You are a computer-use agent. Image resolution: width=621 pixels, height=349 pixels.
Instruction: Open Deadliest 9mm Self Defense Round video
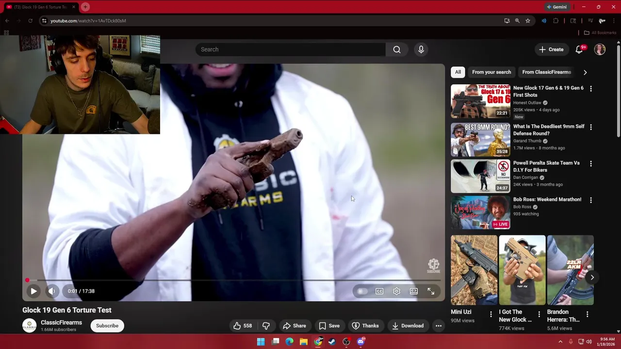click(480, 140)
